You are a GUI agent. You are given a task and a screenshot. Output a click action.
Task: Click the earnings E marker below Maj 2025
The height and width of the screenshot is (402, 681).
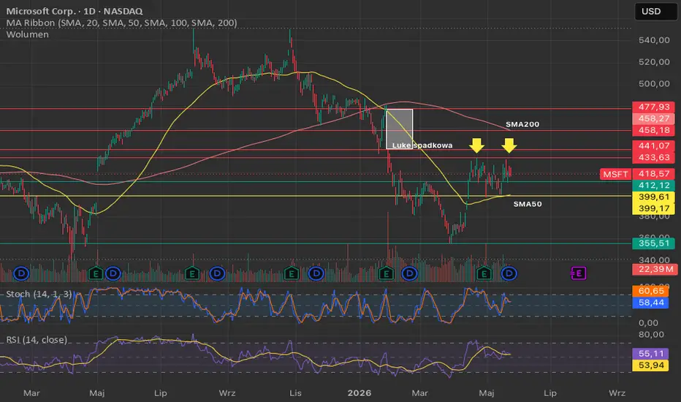pos(96,274)
